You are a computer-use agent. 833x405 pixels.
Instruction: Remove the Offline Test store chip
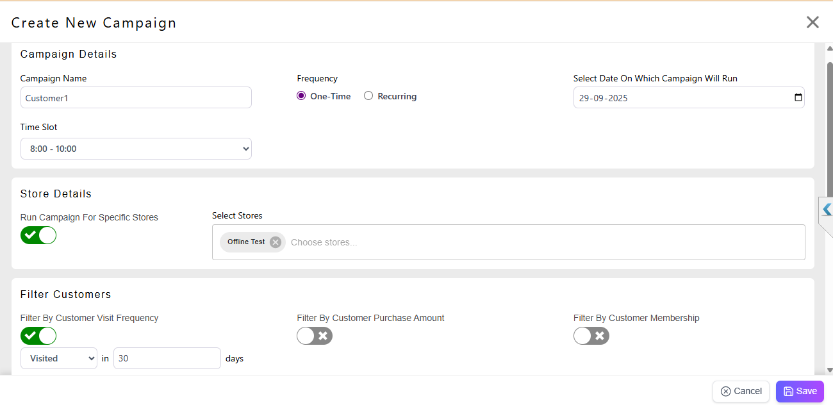point(276,242)
